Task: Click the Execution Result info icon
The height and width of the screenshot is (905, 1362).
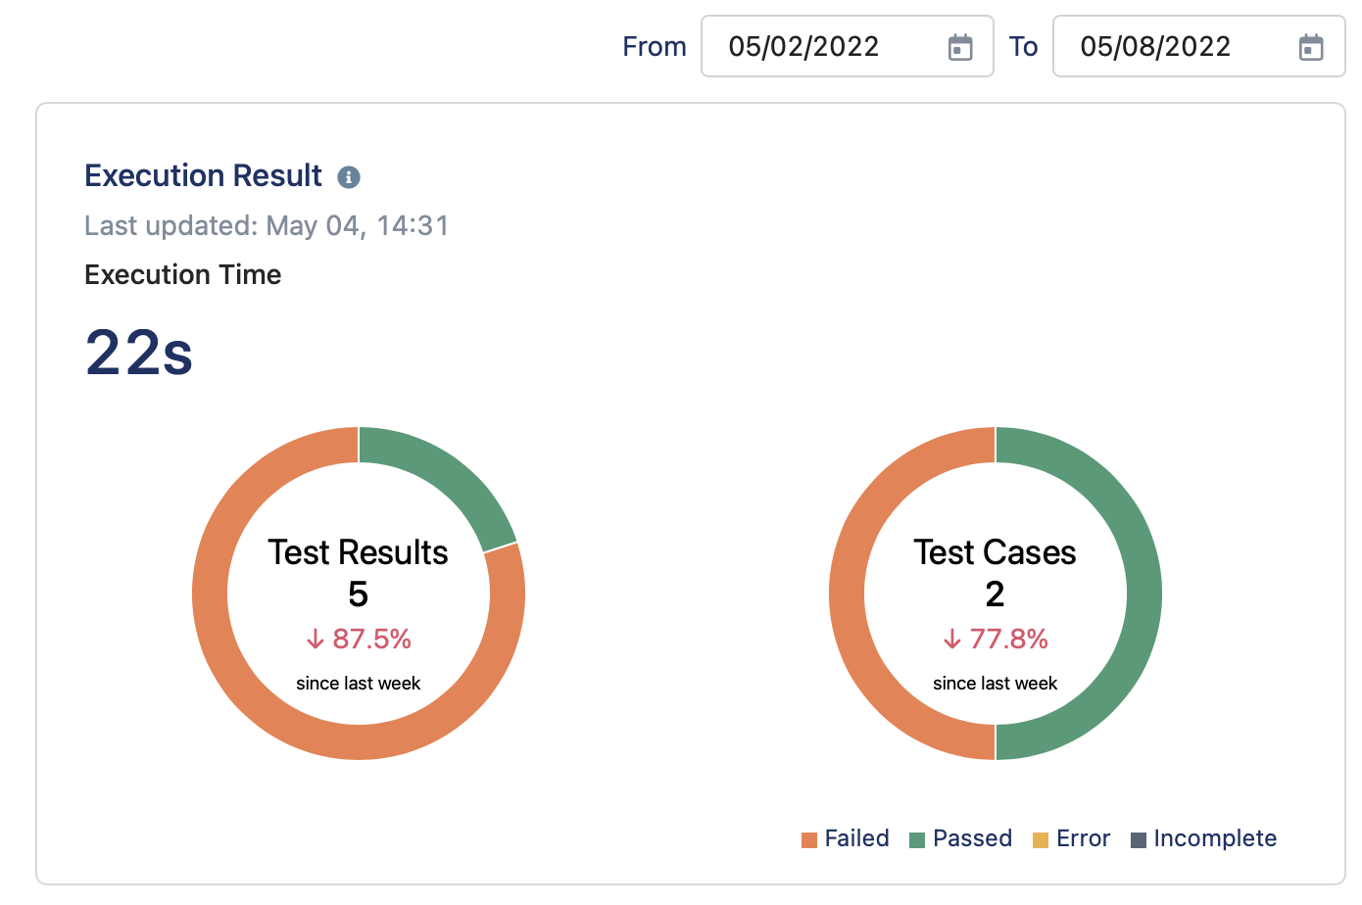Action: [349, 177]
